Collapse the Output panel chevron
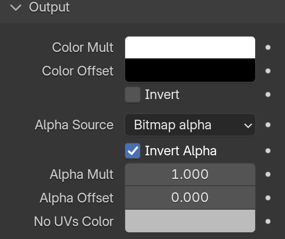 [x=16, y=8]
